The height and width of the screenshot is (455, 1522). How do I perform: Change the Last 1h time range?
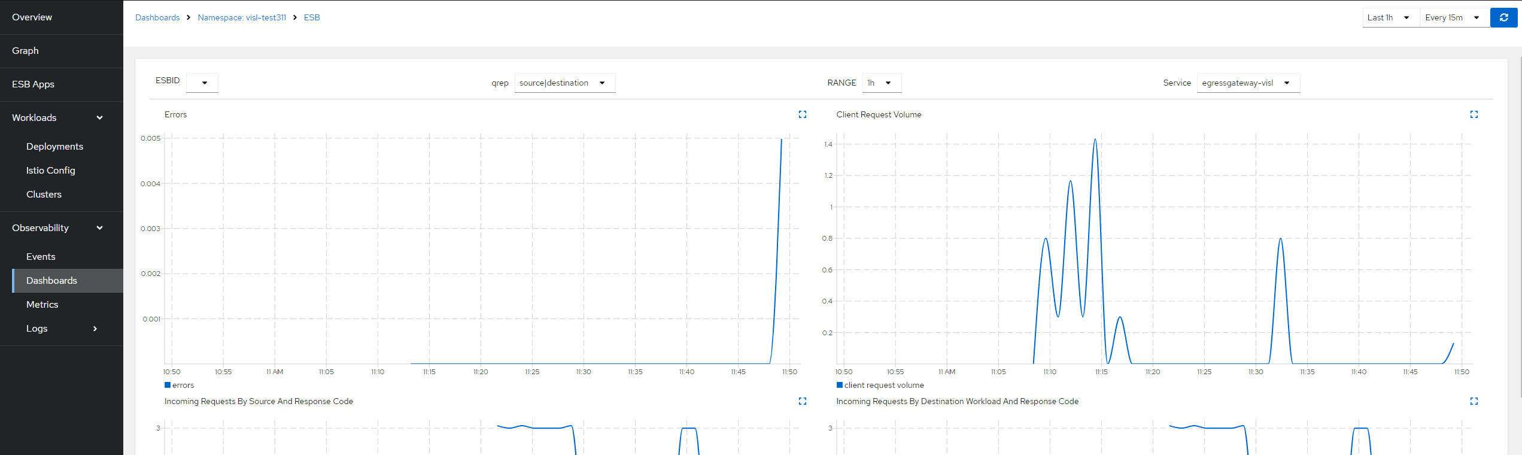click(1390, 17)
